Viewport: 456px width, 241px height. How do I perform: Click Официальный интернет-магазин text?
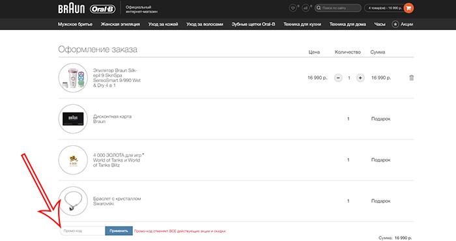pos(141,9)
